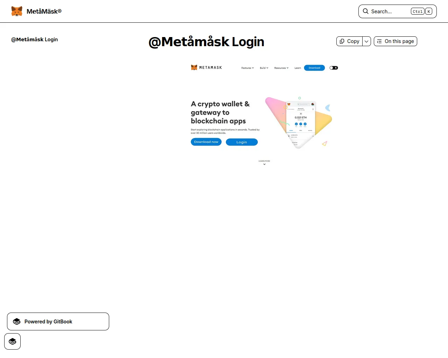Open the @Metåmåsk Login sidebar link

(x=35, y=40)
